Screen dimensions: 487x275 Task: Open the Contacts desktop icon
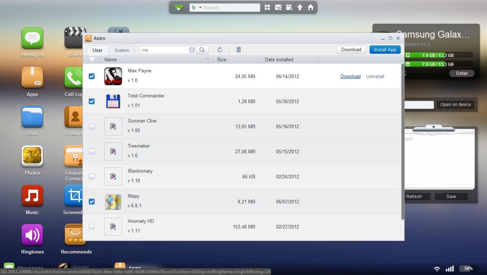click(x=74, y=117)
